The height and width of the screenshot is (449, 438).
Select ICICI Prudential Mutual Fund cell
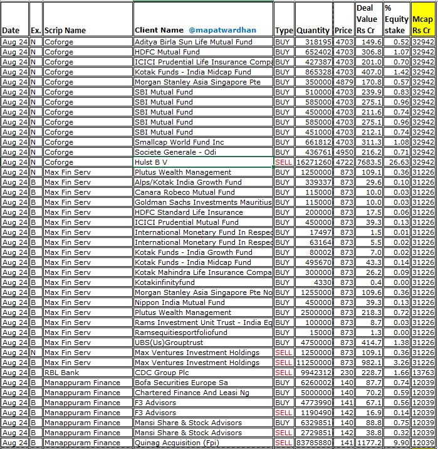coord(203,222)
